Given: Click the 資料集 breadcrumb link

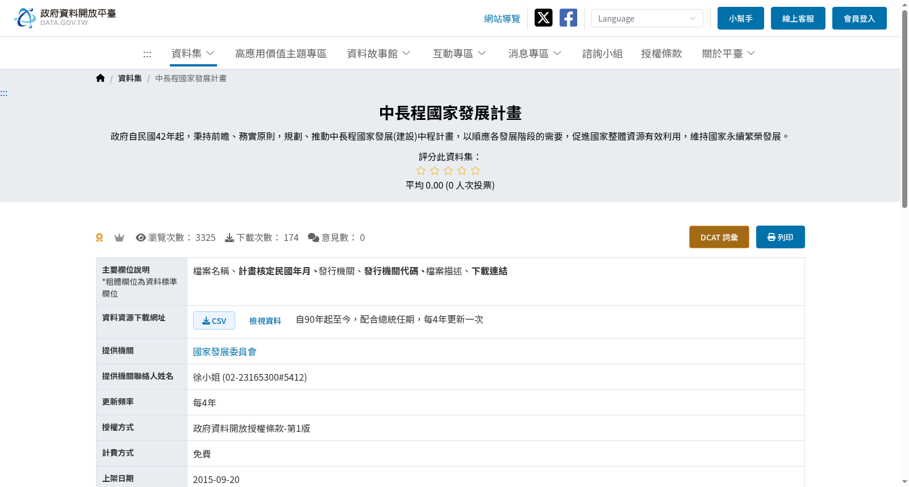Looking at the screenshot, I should tap(130, 78).
